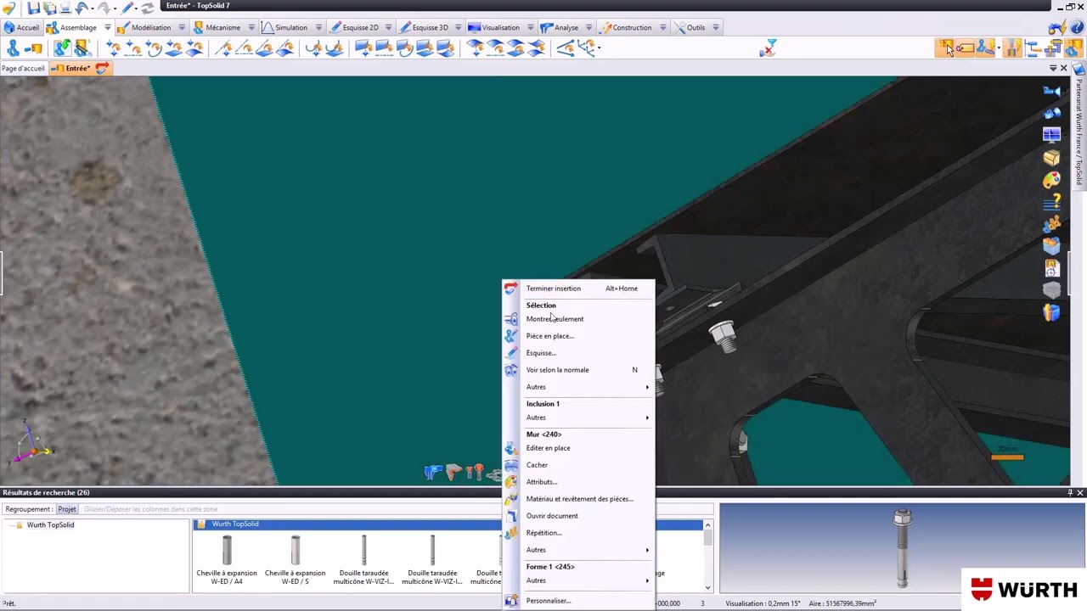Image resolution: width=1087 pixels, height=611 pixels.
Task: Expand the Modélisation tab dropdown arrow
Action: (x=182, y=27)
